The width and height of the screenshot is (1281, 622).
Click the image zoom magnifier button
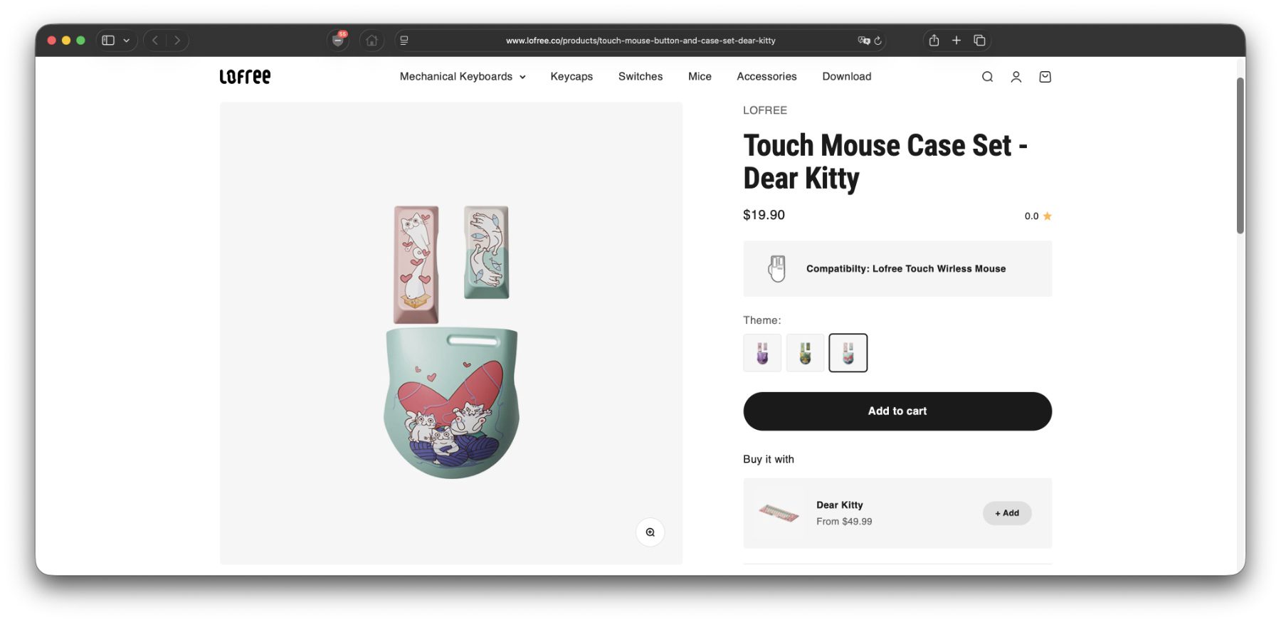pos(650,532)
